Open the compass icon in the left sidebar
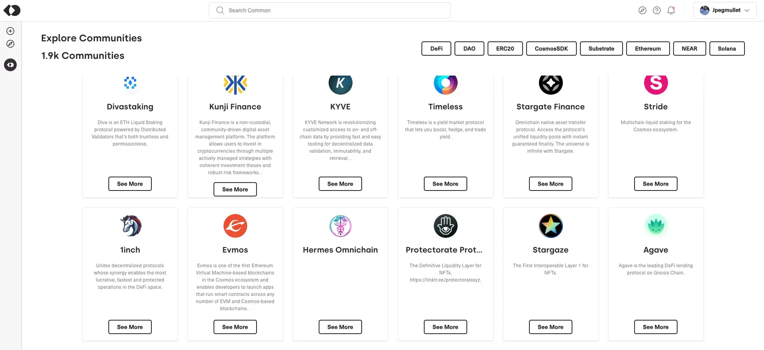 (10, 44)
